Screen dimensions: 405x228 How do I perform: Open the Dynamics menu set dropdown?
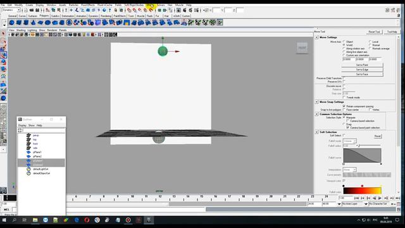coord(11,10)
